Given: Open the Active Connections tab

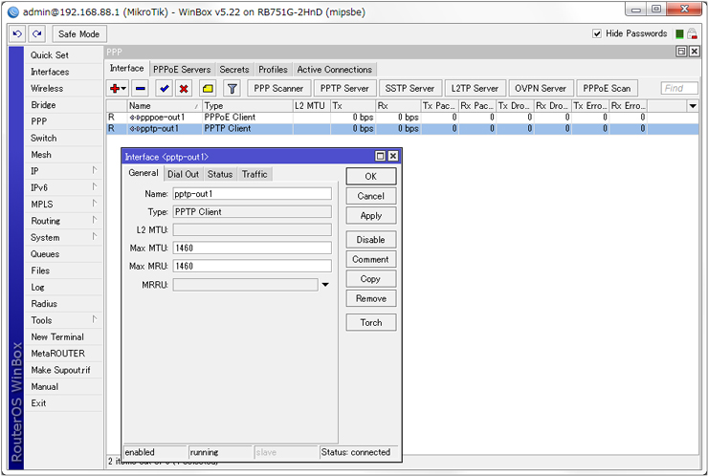Looking at the screenshot, I should point(334,70).
